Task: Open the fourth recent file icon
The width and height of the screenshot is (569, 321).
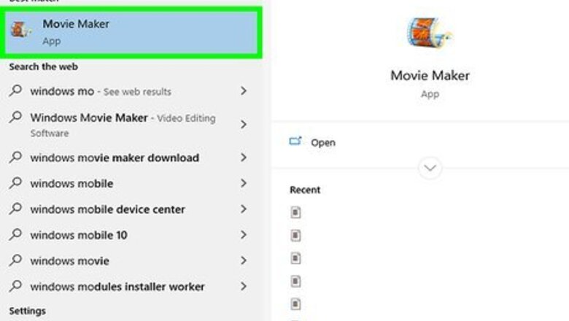Action: [295, 281]
